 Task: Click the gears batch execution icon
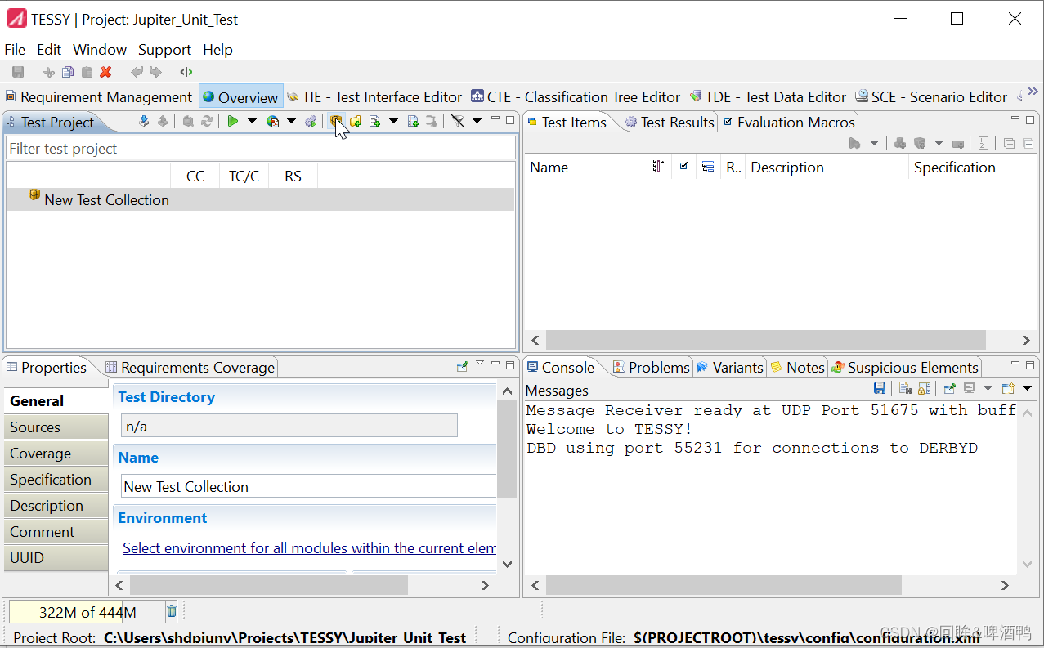tap(311, 121)
